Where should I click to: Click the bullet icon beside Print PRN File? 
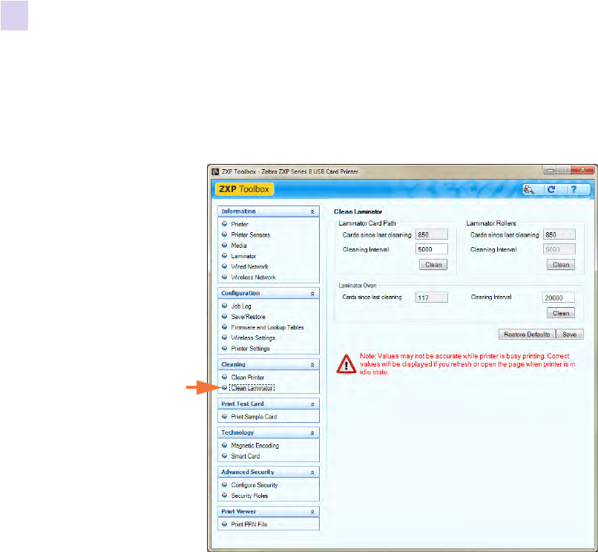pyautogui.click(x=225, y=524)
